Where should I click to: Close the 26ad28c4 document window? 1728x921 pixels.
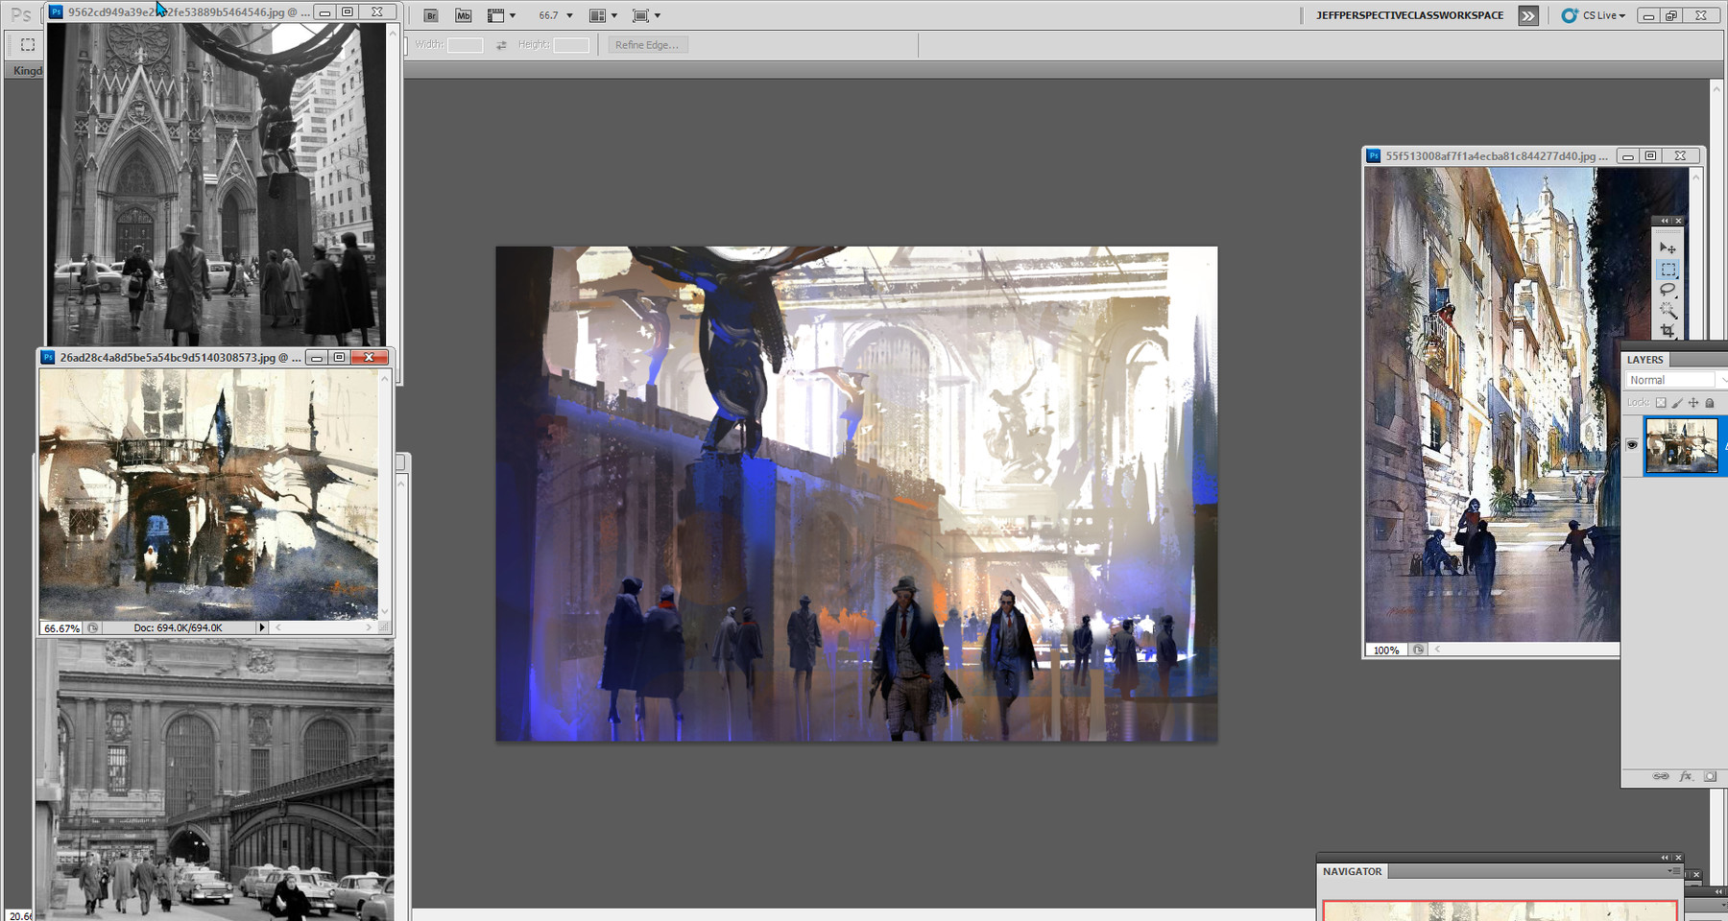(x=369, y=357)
